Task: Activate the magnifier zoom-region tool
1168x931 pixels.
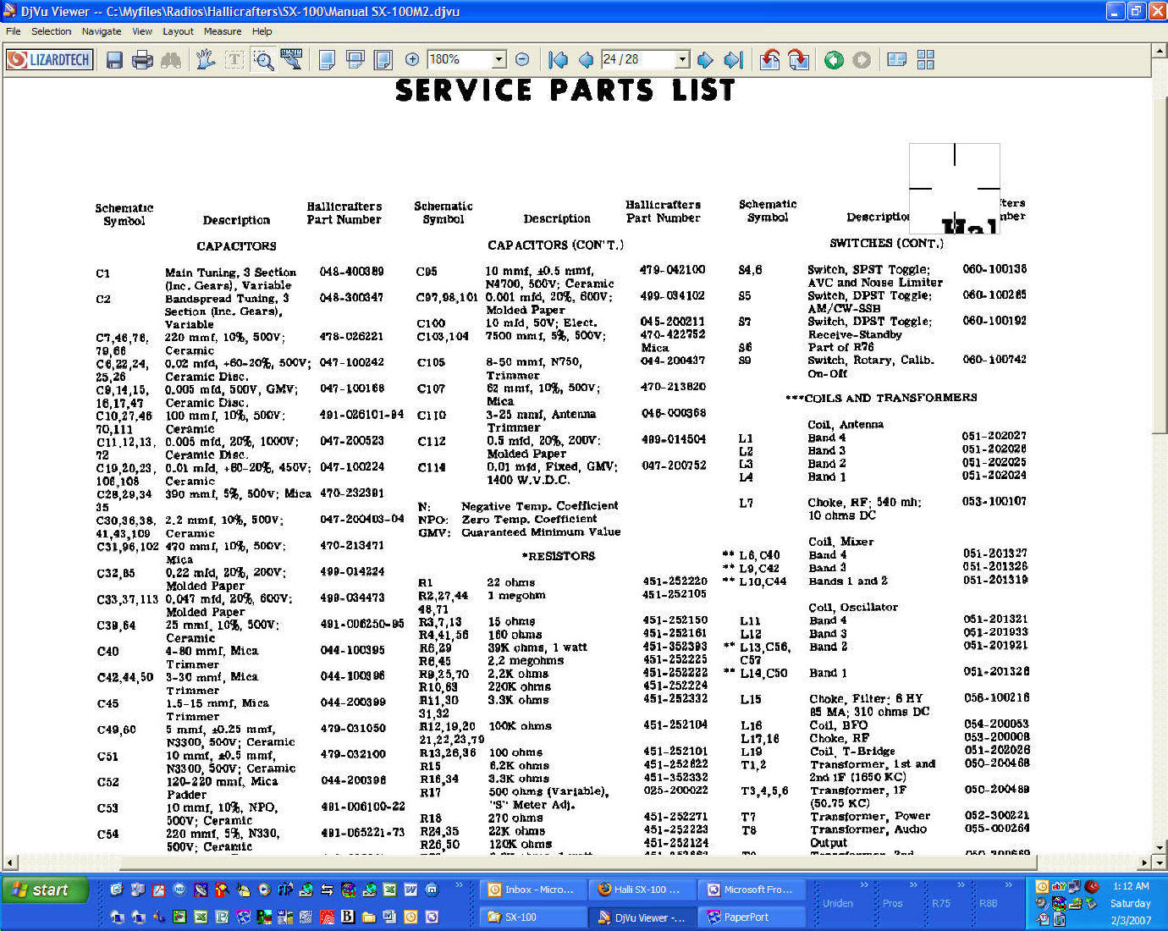Action: point(263,60)
